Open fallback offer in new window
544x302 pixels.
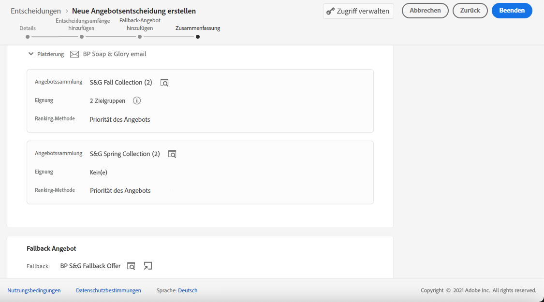[x=148, y=266]
